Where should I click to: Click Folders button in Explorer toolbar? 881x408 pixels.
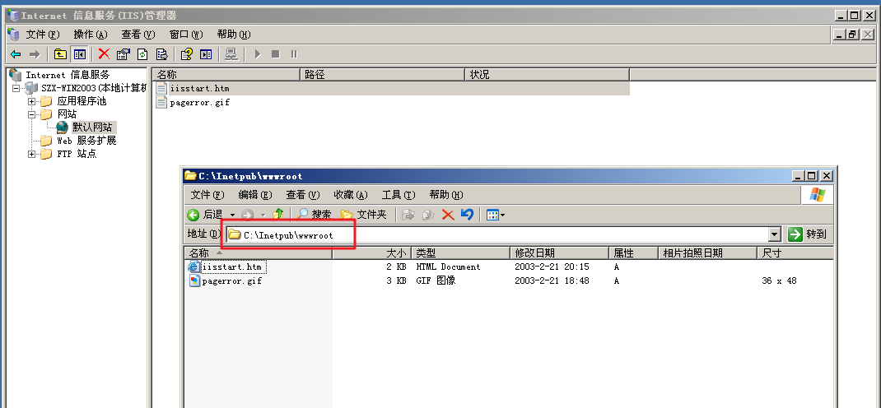pyautogui.click(x=364, y=215)
